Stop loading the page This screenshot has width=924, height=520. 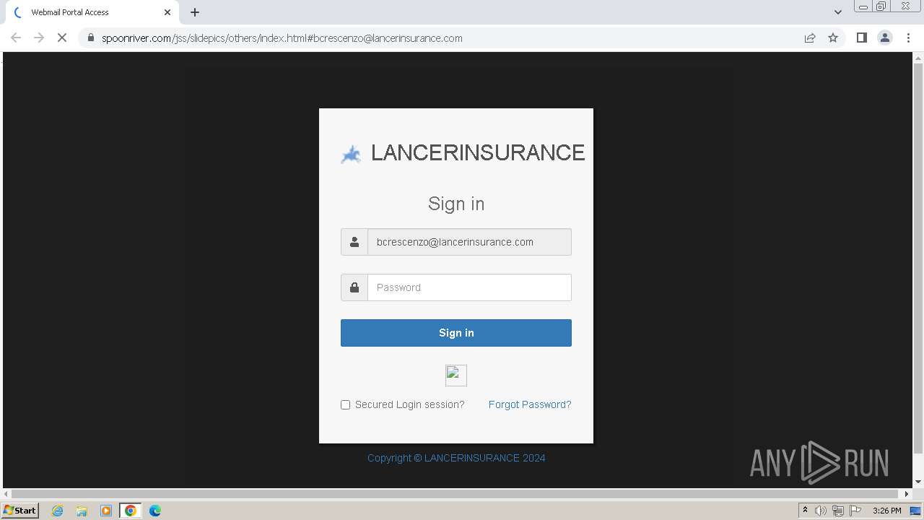point(62,38)
